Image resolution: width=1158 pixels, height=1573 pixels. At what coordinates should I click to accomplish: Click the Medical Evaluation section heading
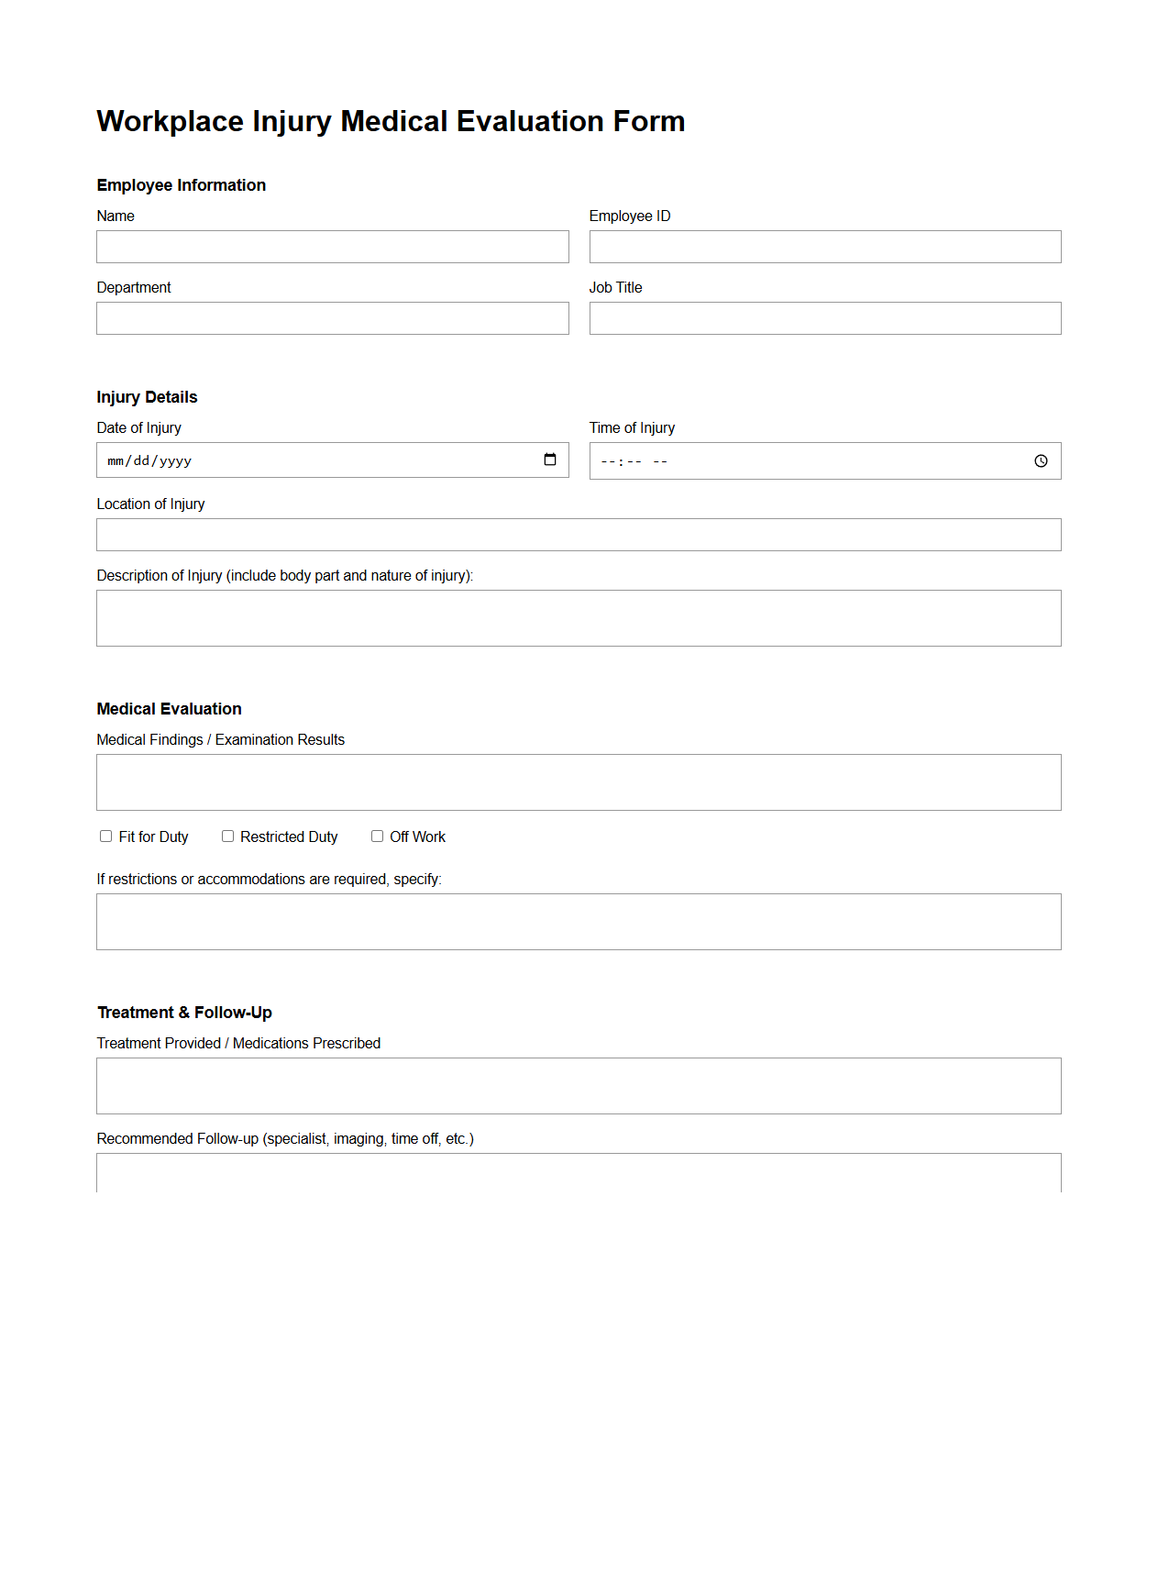point(170,708)
